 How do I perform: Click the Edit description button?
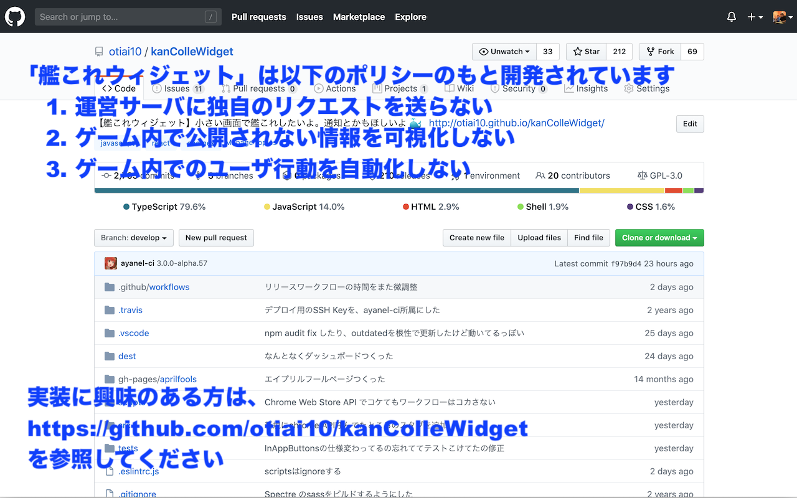click(690, 123)
